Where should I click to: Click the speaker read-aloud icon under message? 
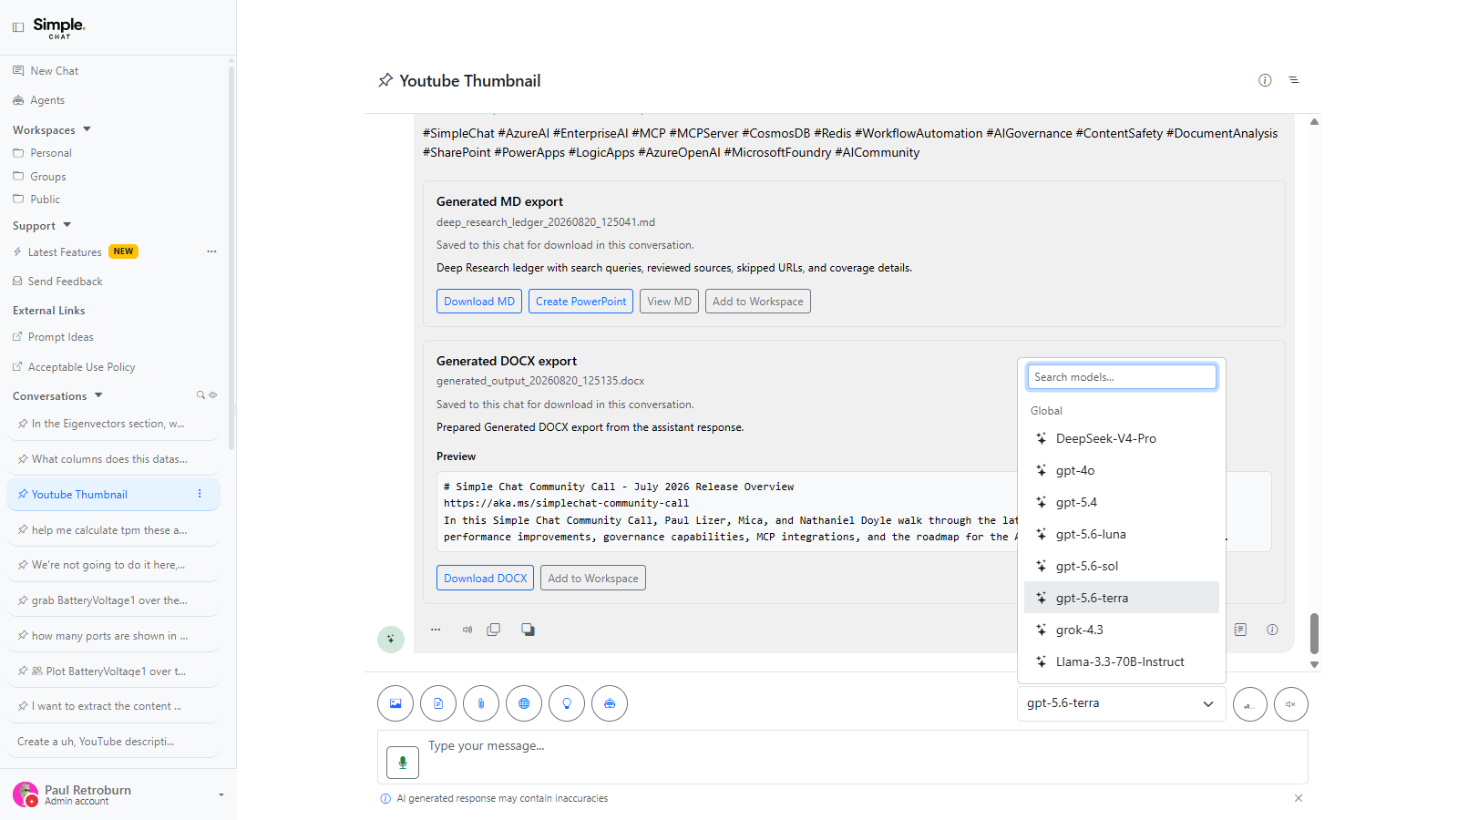pyautogui.click(x=467, y=630)
